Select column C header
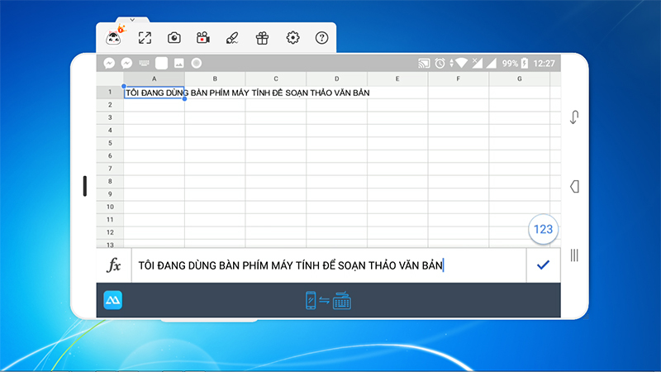Screen dimensions: 661x372 coord(276,79)
